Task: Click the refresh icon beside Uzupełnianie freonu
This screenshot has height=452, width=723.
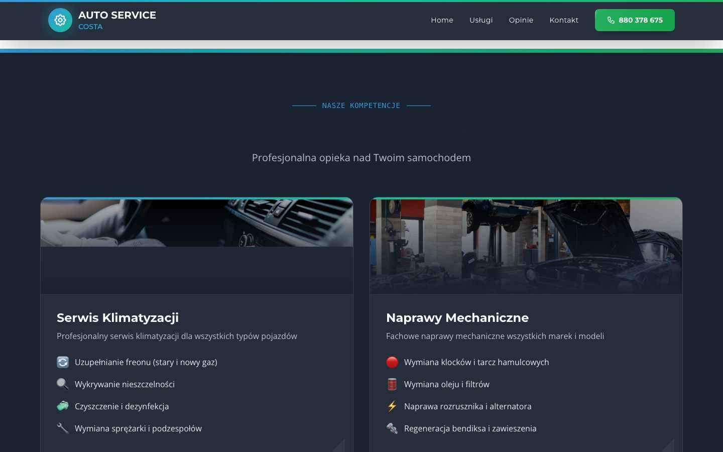Action: pos(63,362)
